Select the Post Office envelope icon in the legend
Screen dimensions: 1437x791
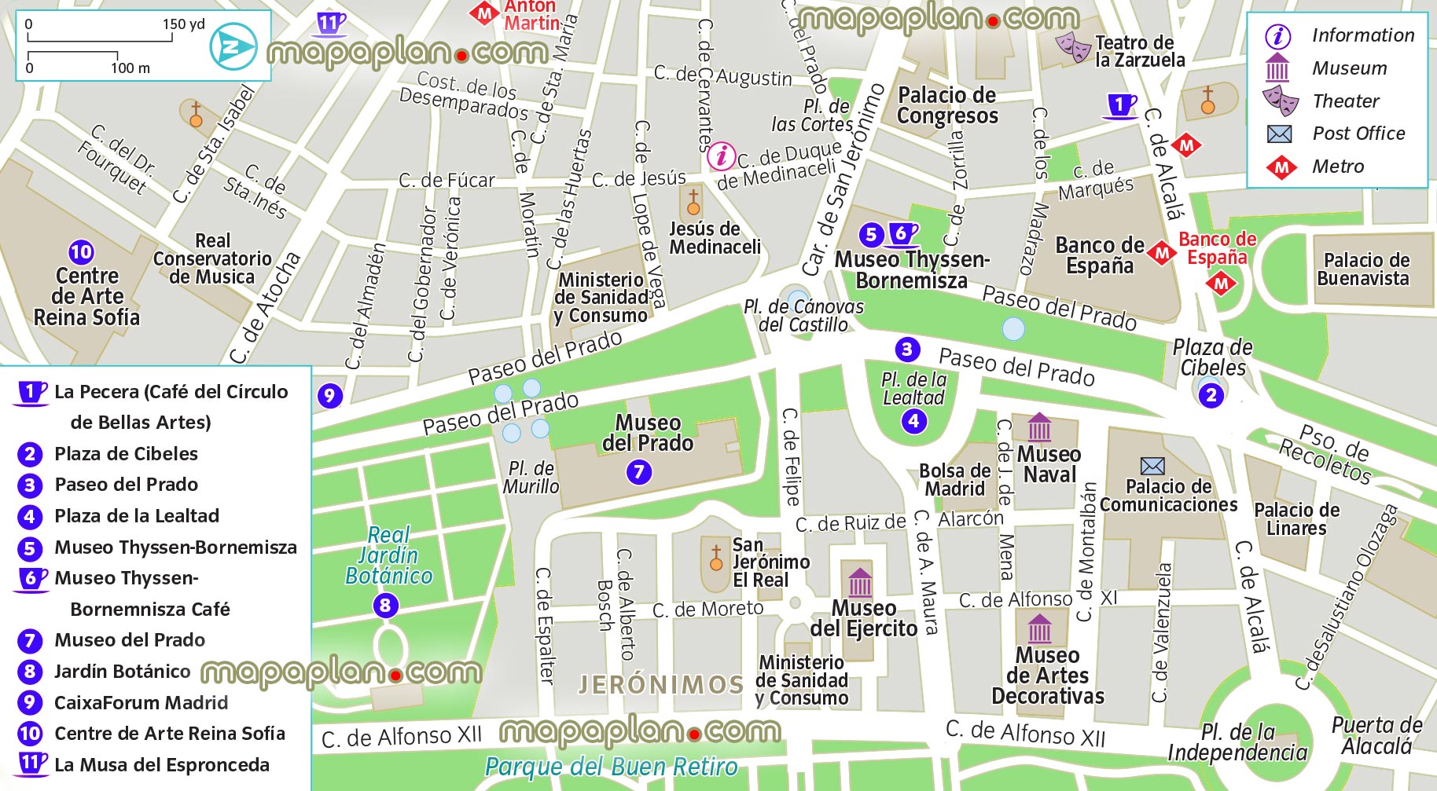pos(1279,134)
